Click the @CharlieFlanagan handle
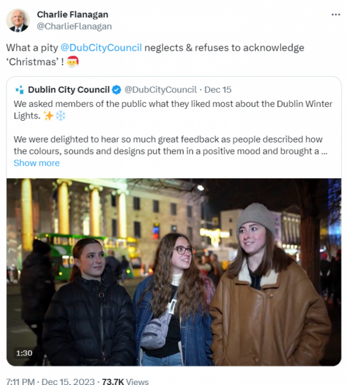The height and width of the screenshot is (385, 346). pyautogui.click(x=74, y=26)
